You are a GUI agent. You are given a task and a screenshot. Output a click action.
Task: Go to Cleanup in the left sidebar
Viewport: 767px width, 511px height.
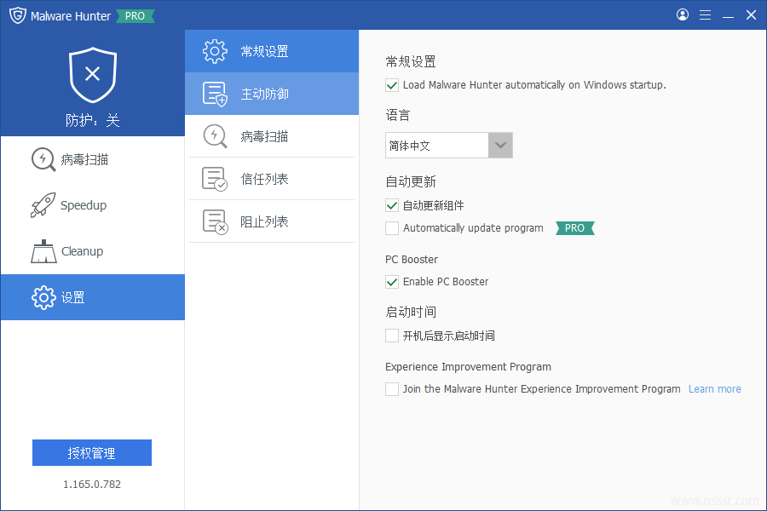(x=93, y=251)
